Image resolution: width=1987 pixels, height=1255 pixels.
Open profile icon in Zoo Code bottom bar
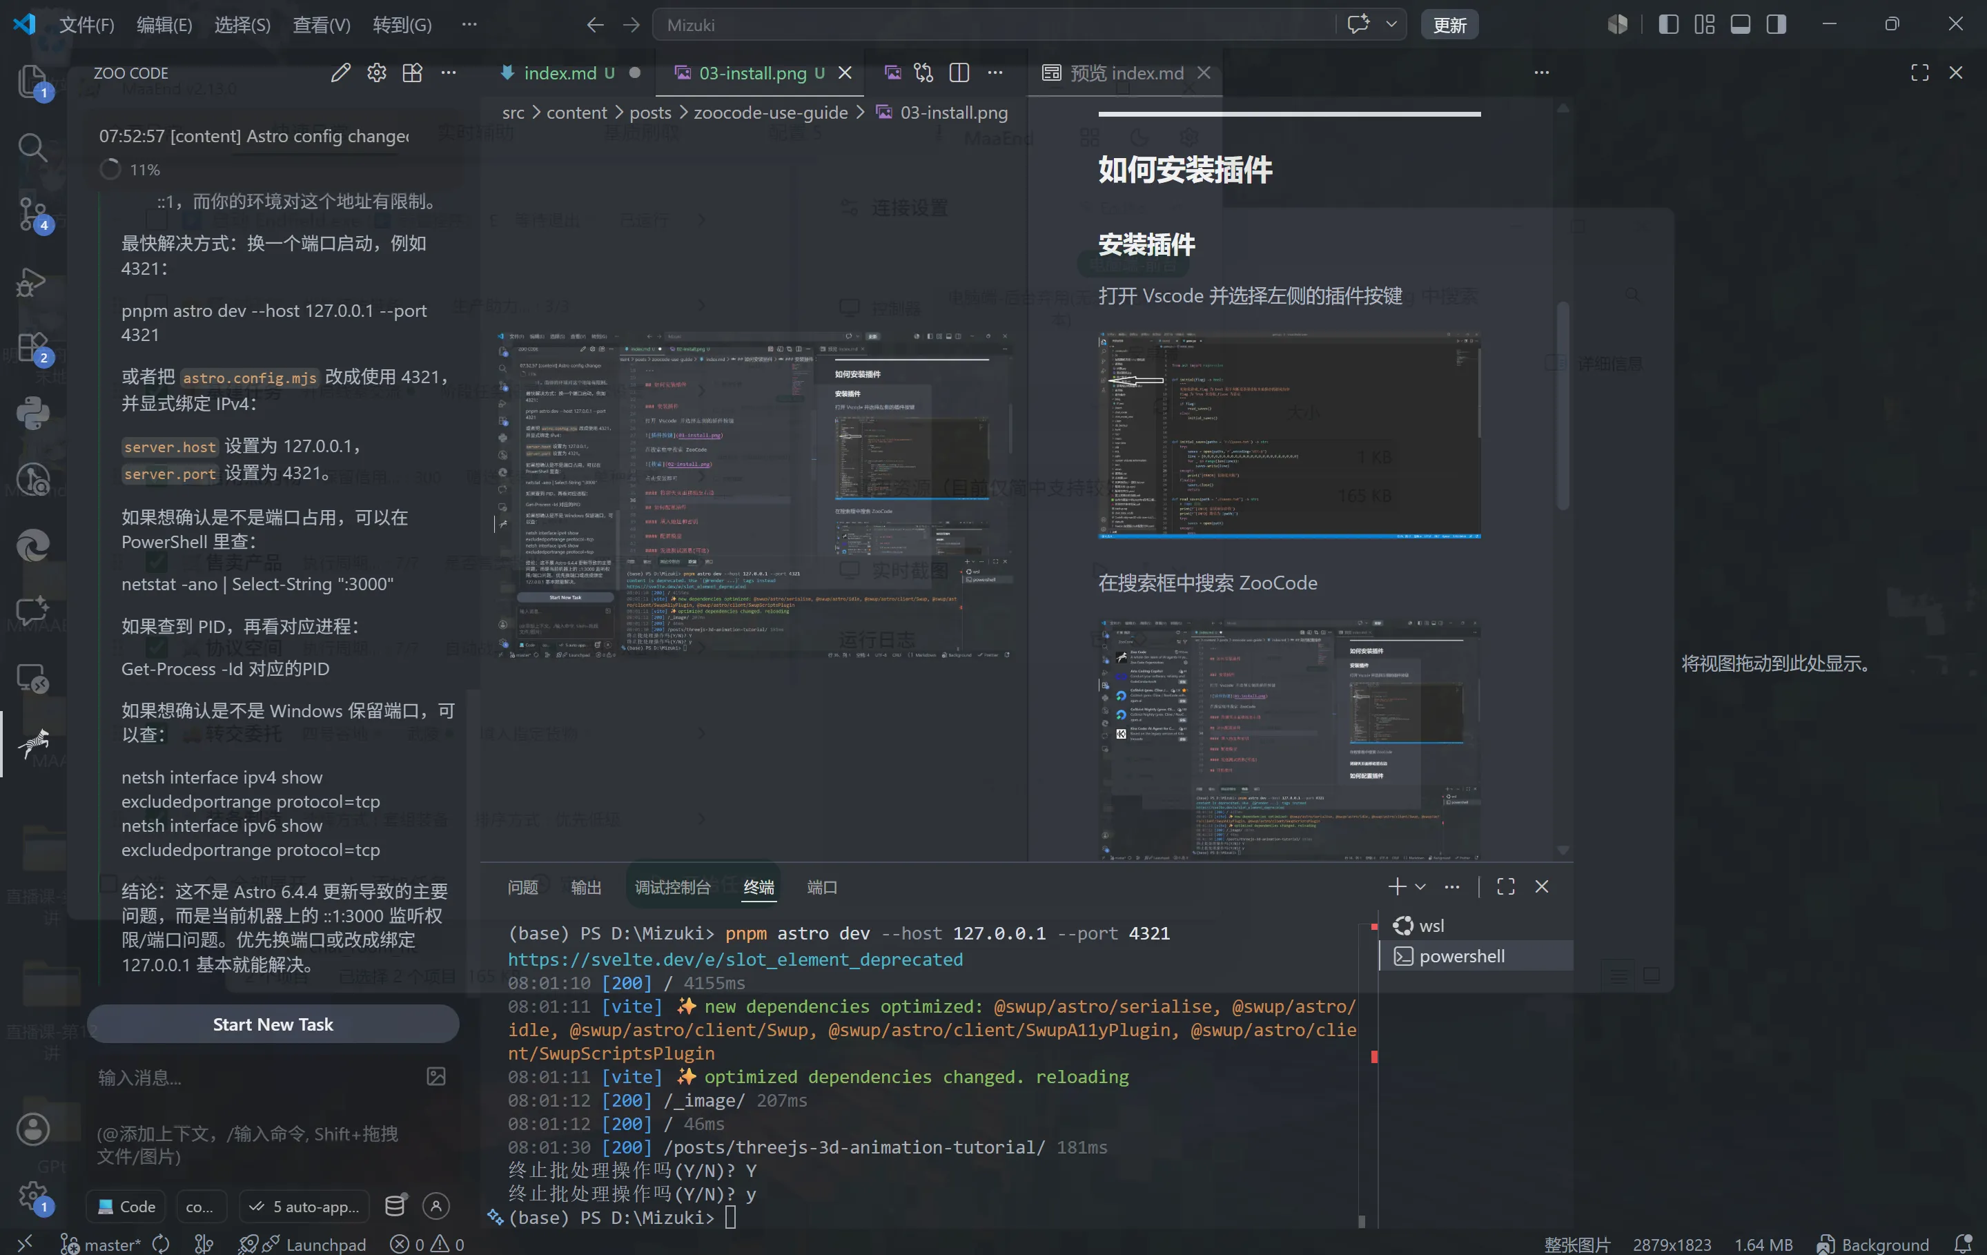[x=435, y=1205]
